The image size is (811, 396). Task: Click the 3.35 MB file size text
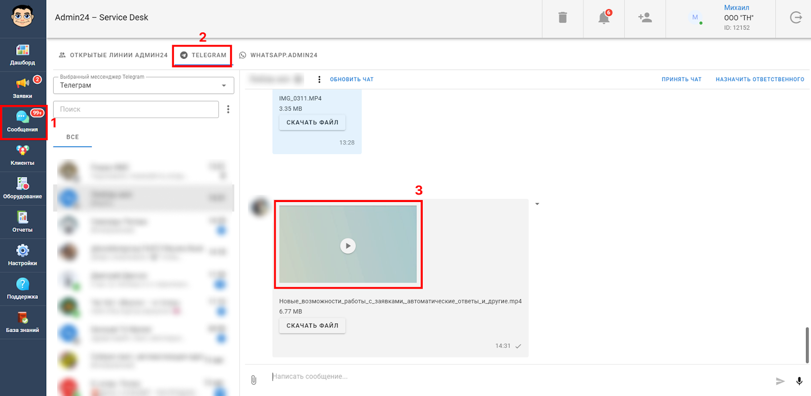click(x=290, y=109)
